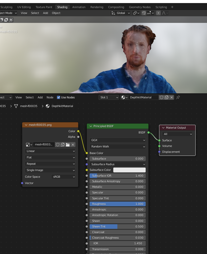207x254 pixels.
Task: Open the Global transform orientation dropdown
Action: click(x=121, y=13)
